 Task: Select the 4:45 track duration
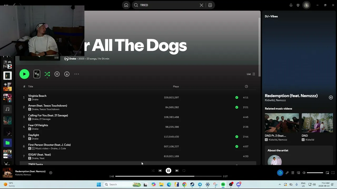click(x=246, y=117)
